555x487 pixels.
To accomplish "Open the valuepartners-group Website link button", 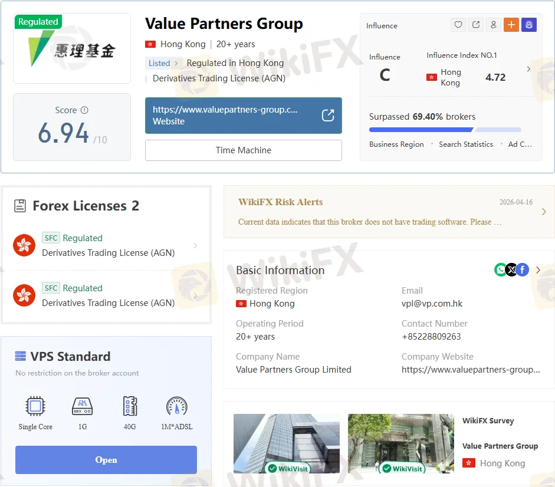I will [243, 116].
